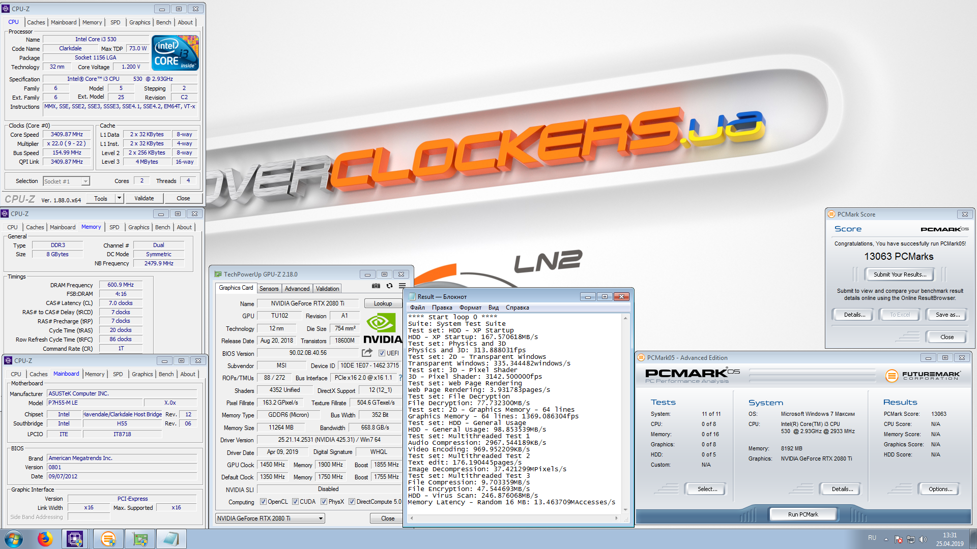Screen dimensions: 977x549
Task: Open the Windows Start menu
Action: [14, 539]
